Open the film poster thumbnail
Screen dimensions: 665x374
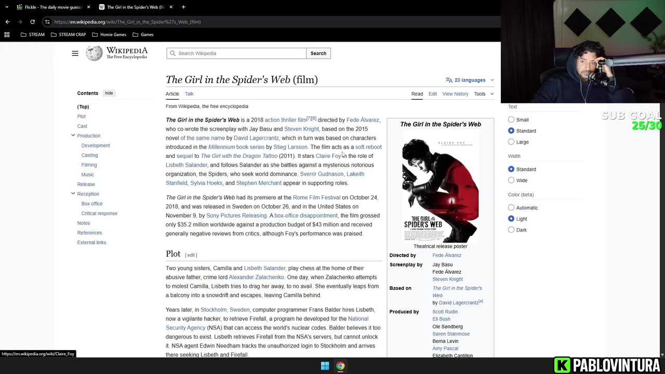pyautogui.click(x=441, y=187)
